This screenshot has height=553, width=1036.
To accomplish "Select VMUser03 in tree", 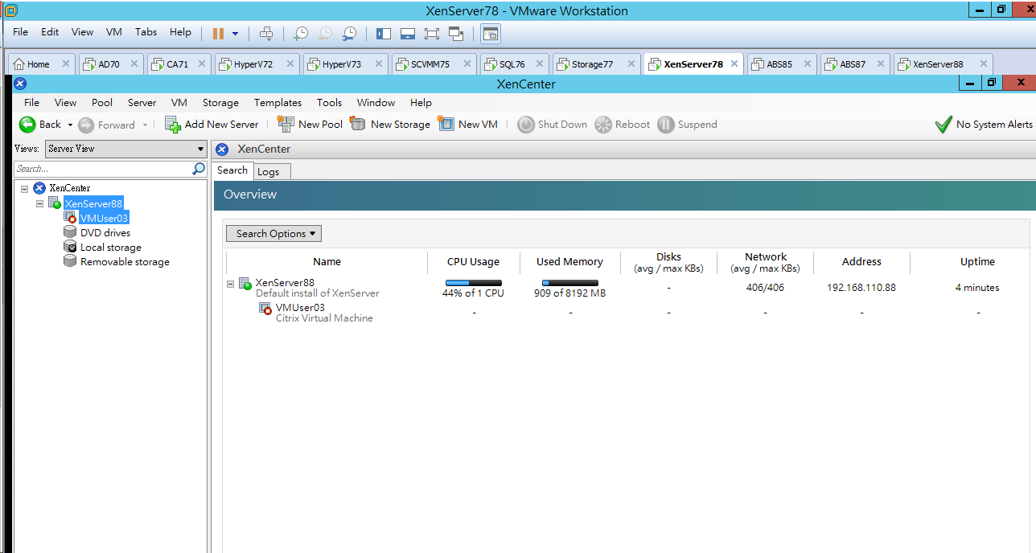I will pos(104,218).
